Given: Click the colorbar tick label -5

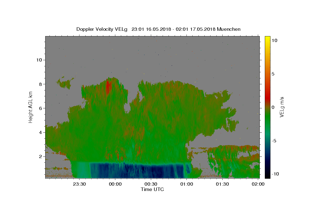Looking at the screenshot, I should point(274,141).
